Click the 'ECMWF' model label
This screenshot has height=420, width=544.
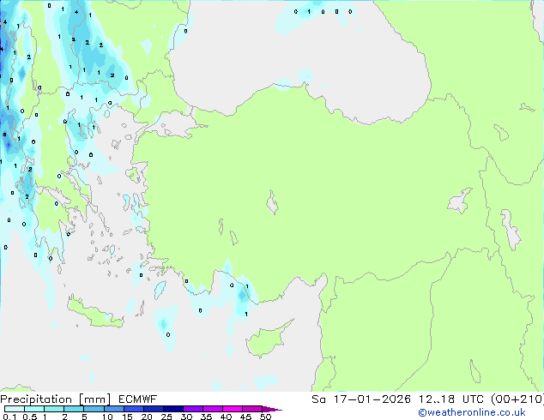pos(138,399)
